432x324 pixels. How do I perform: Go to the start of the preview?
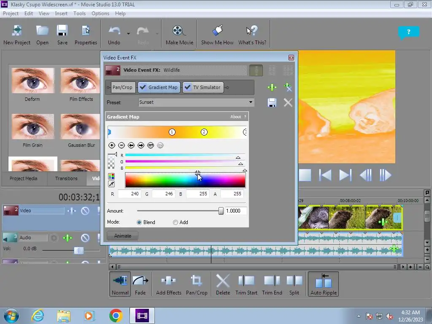325,175
